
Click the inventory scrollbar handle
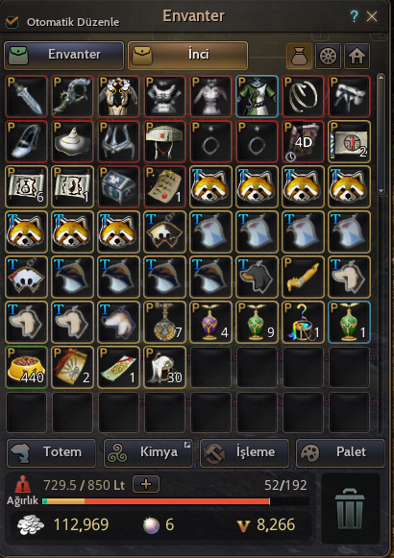381,134
